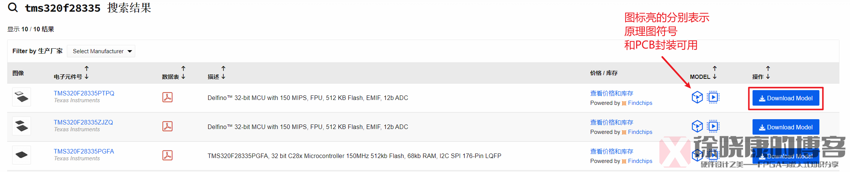The height and width of the screenshot is (172, 850).
Task: Sort by 电子元件号 column arrows
Action: [x=87, y=72]
